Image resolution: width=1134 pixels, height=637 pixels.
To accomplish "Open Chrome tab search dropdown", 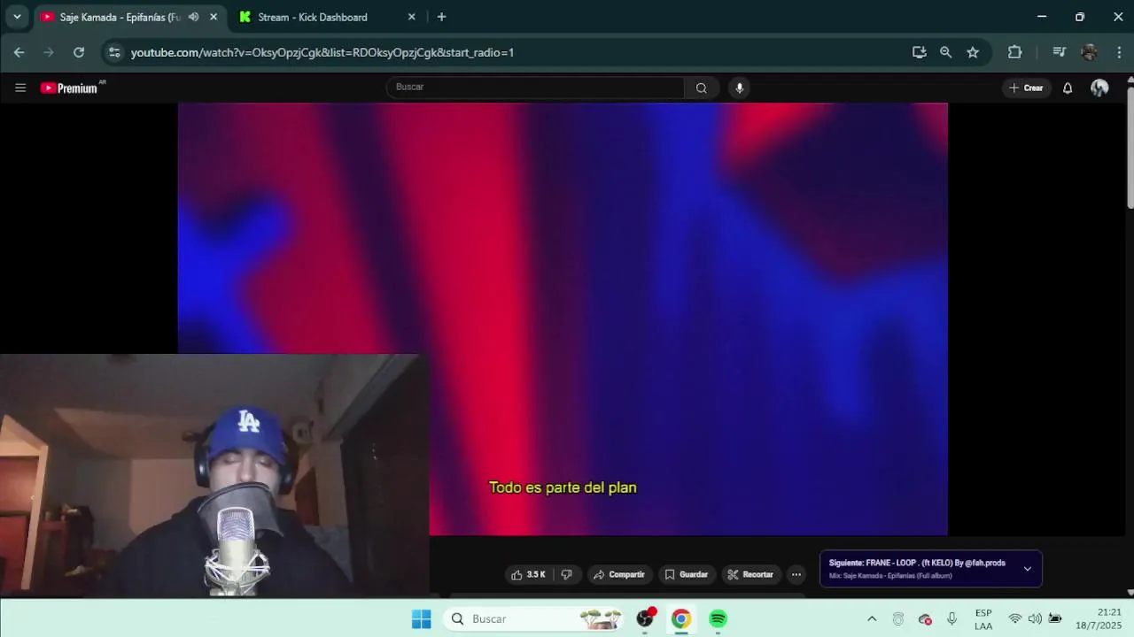I will pyautogui.click(x=17, y=17).
